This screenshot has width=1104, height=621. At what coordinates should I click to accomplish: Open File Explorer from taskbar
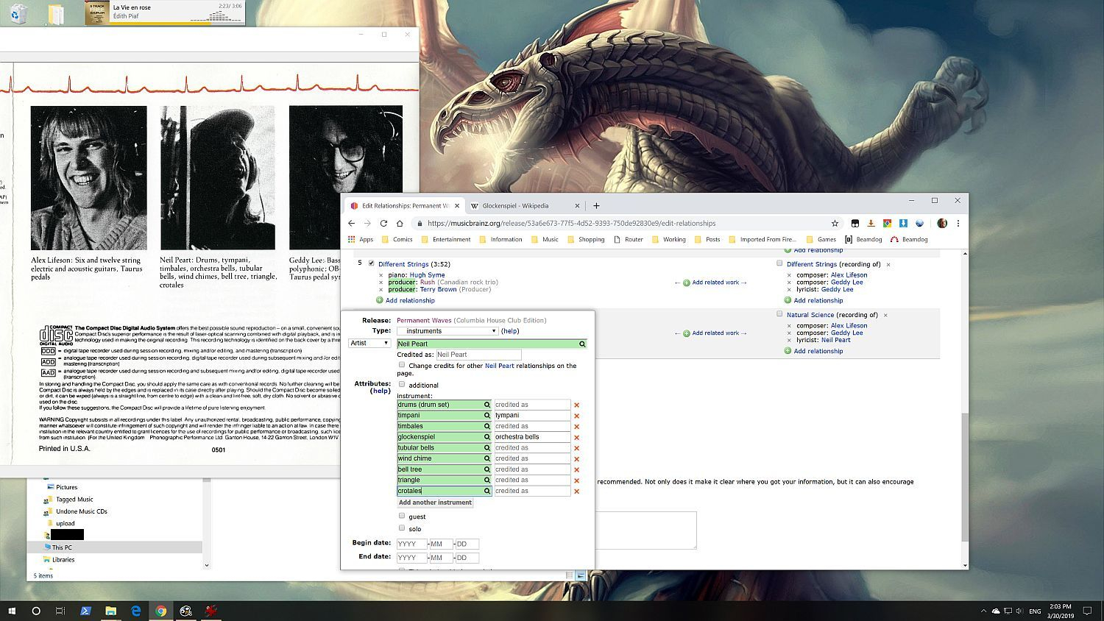click(110, 611)
